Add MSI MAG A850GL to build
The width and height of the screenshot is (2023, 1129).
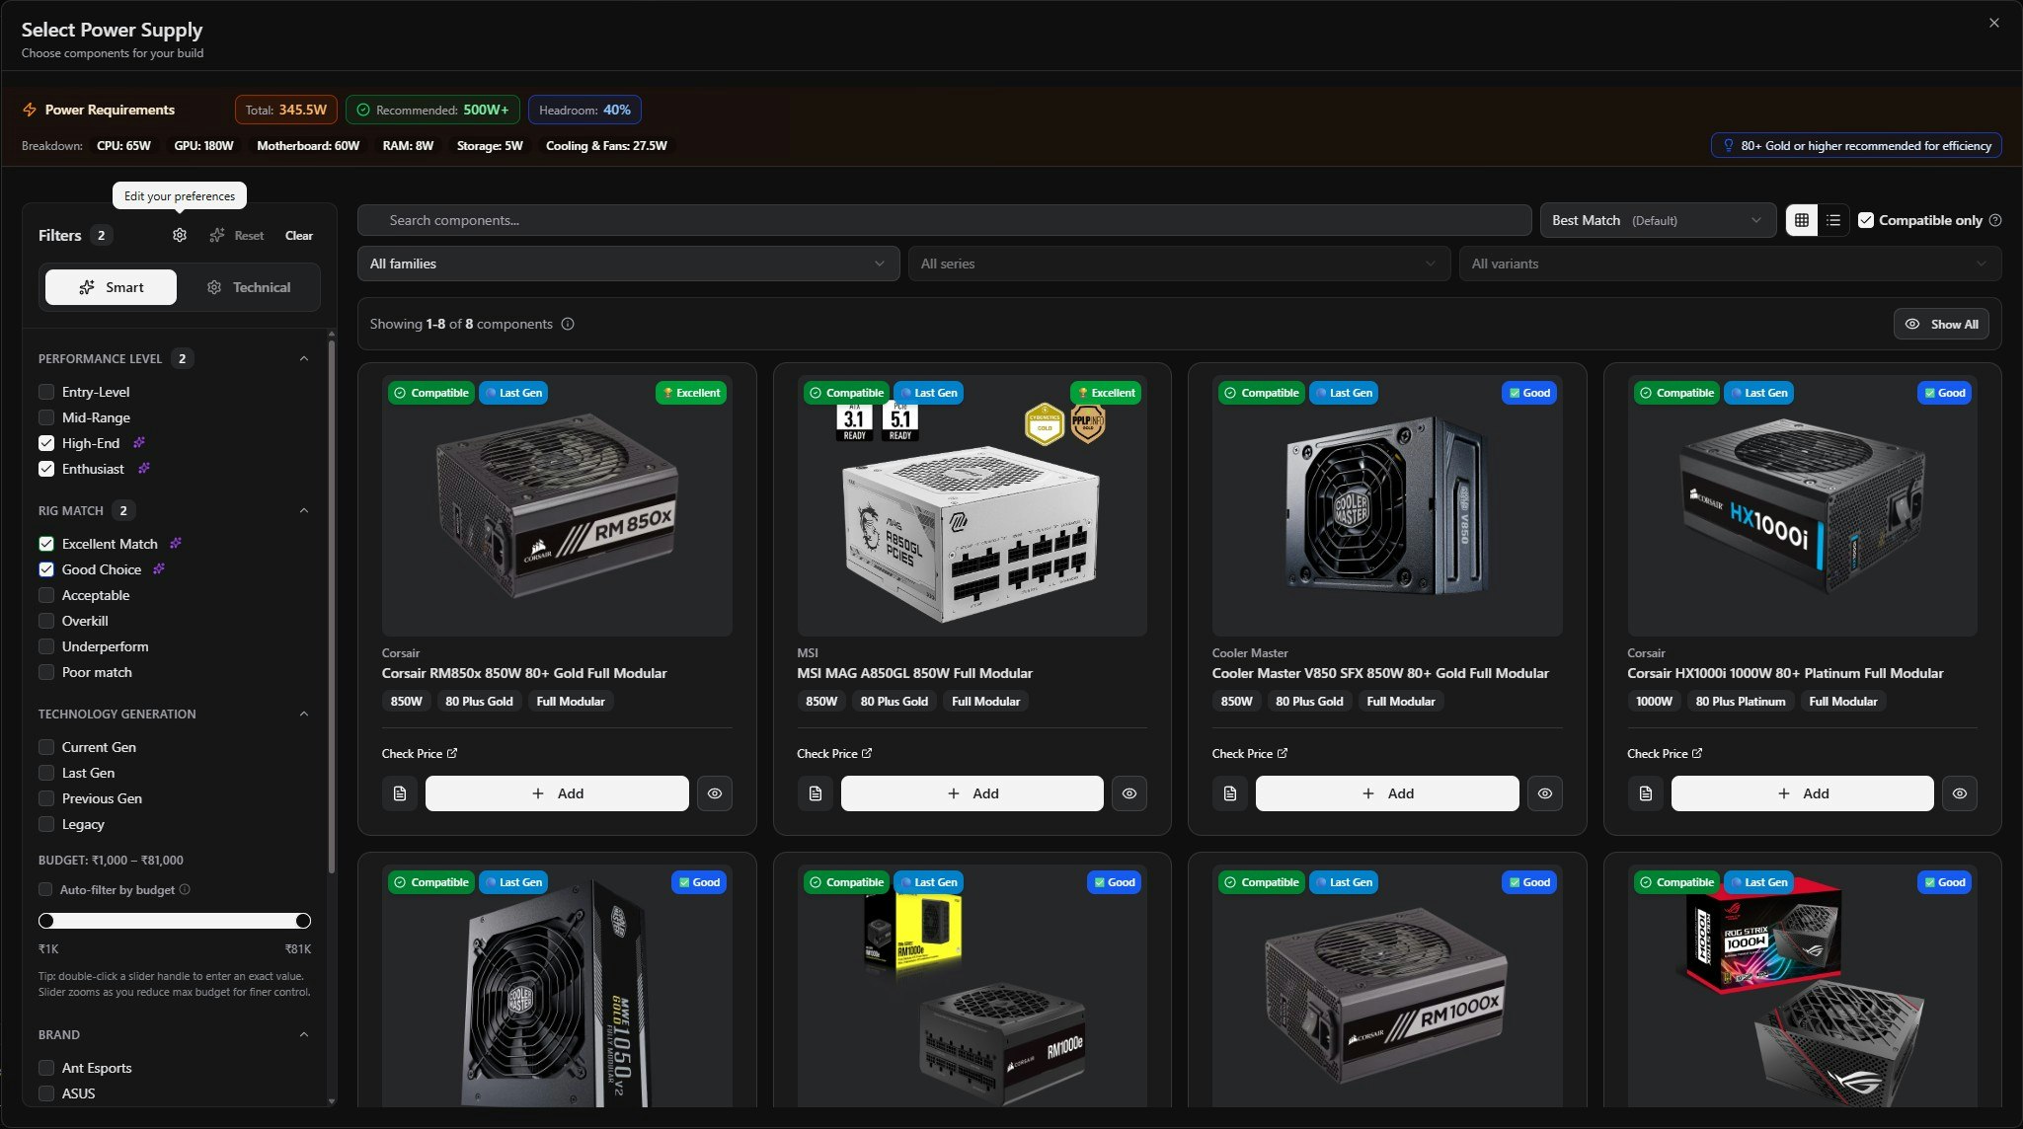tap(973, 793)
